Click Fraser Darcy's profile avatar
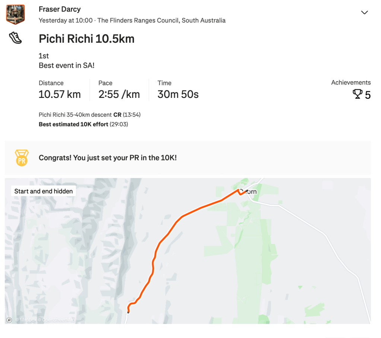 pyautogui.click(x=15, y=15)
